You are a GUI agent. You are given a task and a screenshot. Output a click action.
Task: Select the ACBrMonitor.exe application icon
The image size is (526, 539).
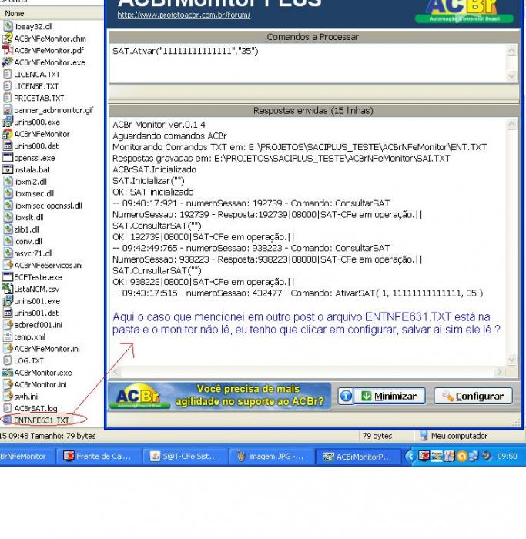point(8,373)
